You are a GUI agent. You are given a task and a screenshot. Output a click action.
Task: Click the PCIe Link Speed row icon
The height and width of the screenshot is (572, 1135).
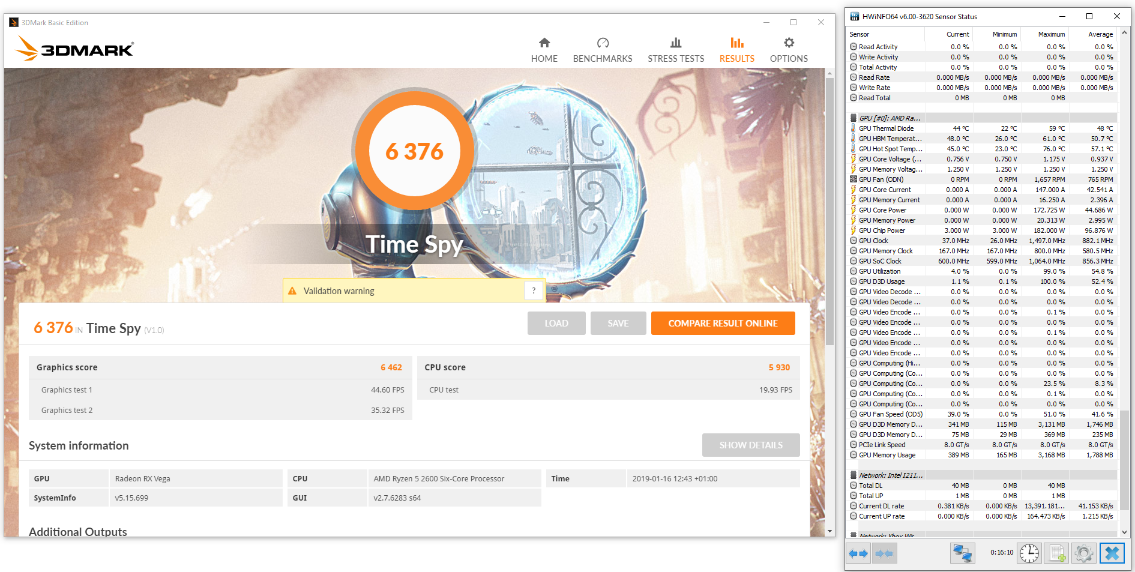tap(854, 445)
